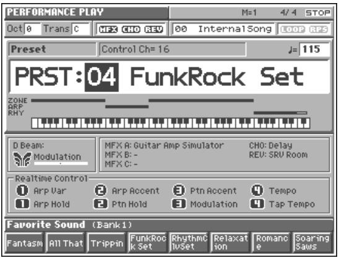Image resolution: width=339 pixels, height=258 pixels.
Task: Click the Ptn Accent label
Action: pyautogui.click(x=213, y=191)
